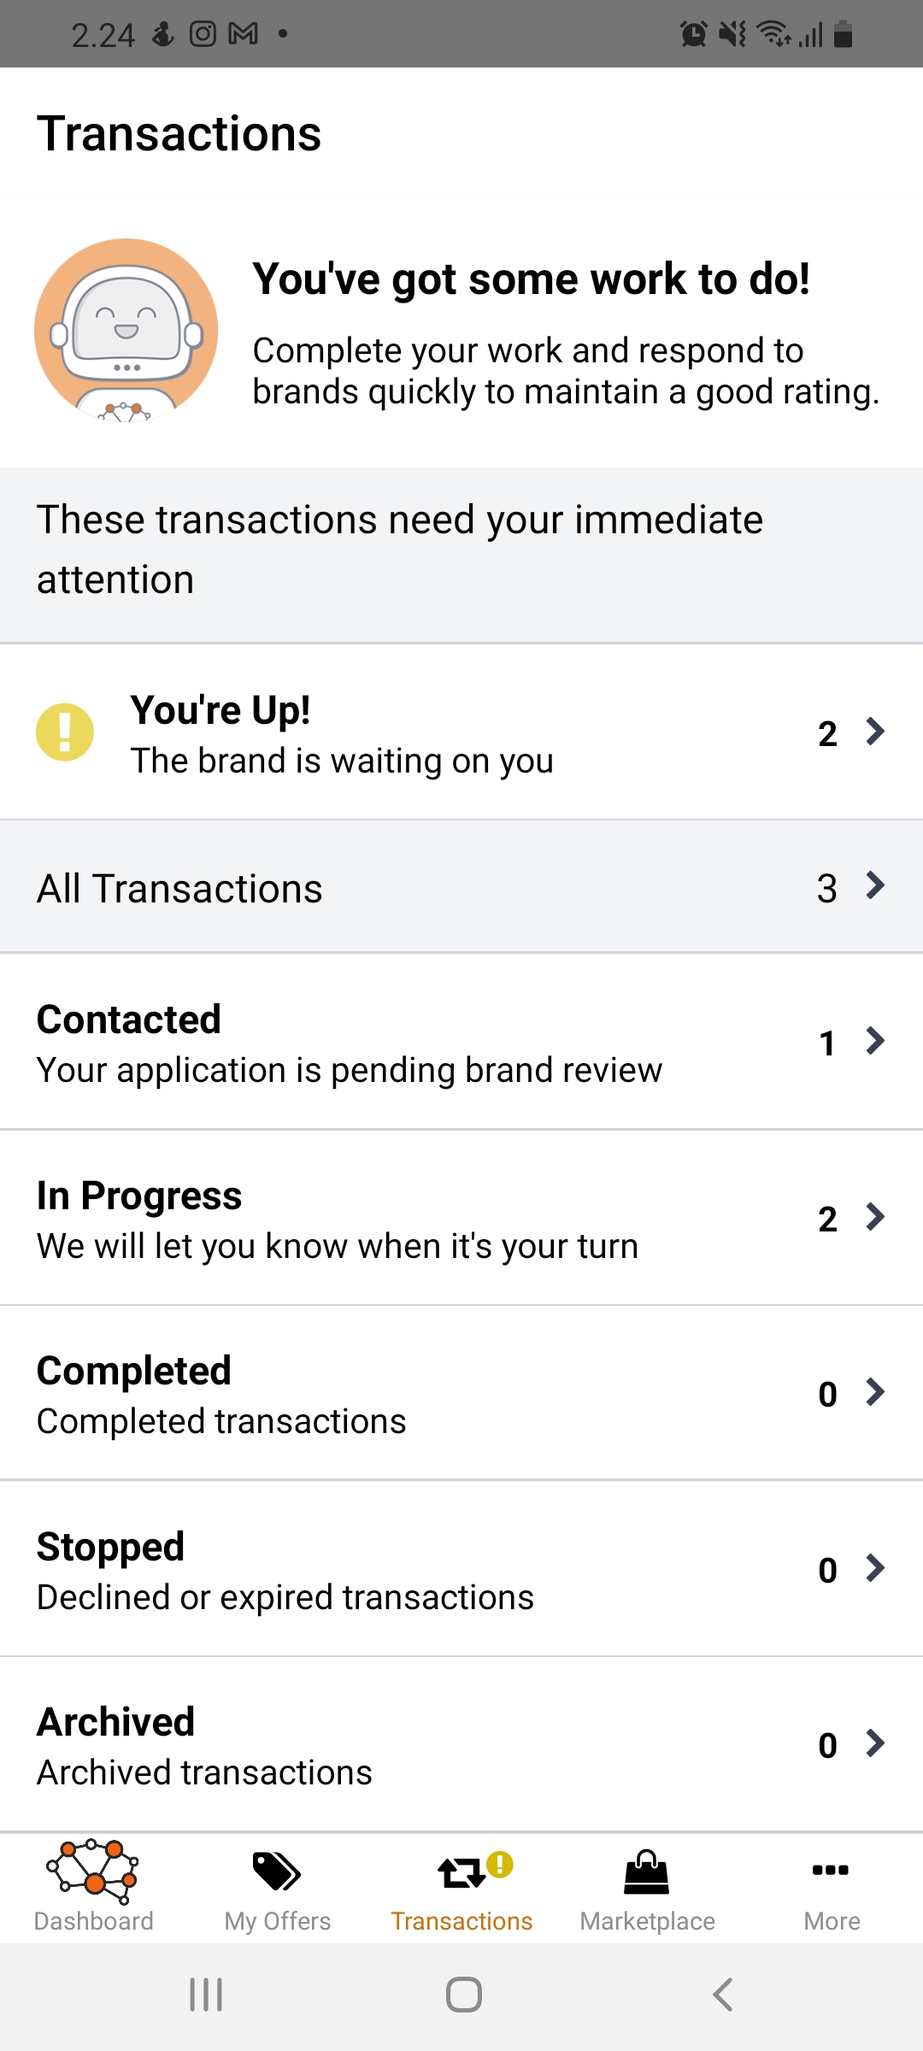Open the Contacted row chevron
The image size is (923, 2051).
(875, 1041)
